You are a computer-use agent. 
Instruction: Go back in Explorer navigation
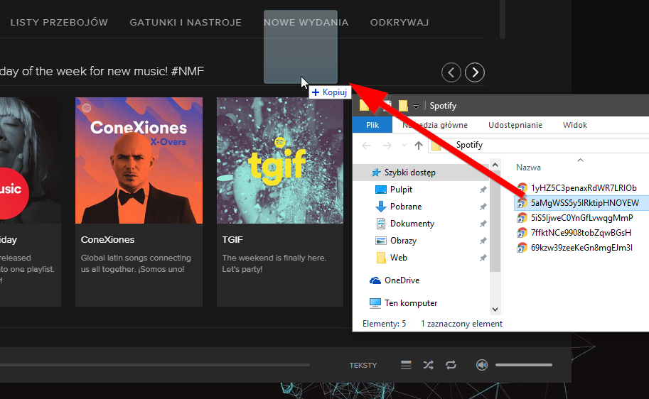tap(366, 145)
